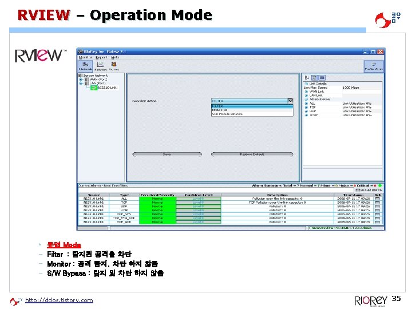This screenshot has width=412, height=309.
Task: Click the Link Max Speed 1000 Mbps value
Action: click(x=351, y=88)
